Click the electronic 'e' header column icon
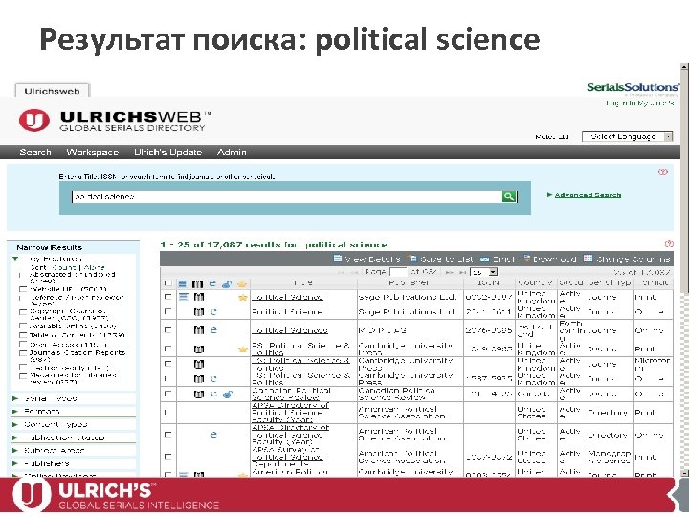 coord(212,283)
